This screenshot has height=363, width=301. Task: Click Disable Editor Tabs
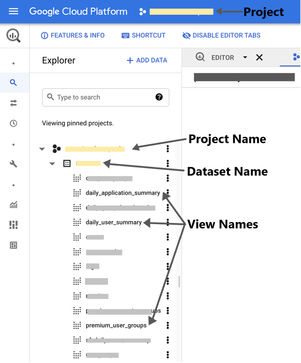click(x=222, y=35)
